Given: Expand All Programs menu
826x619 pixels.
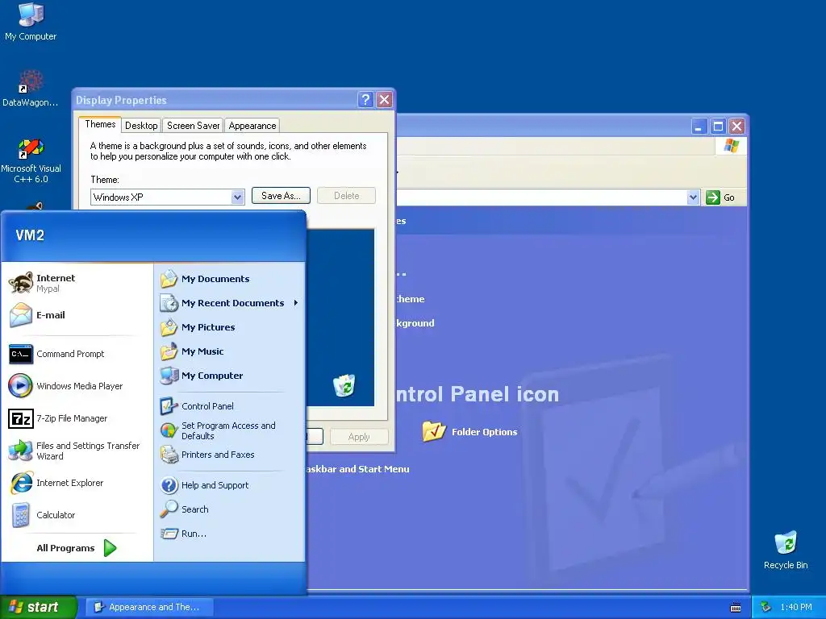Looking at the screenshot, I should 77,548.
